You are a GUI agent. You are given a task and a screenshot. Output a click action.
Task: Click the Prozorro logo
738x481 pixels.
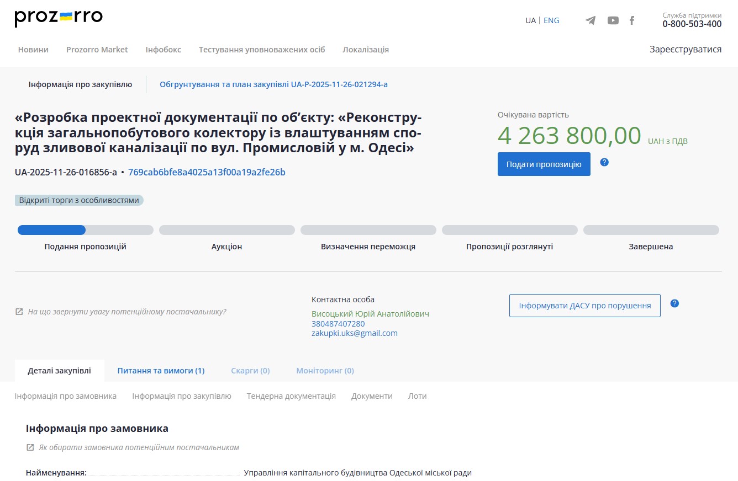click(59, 18)
